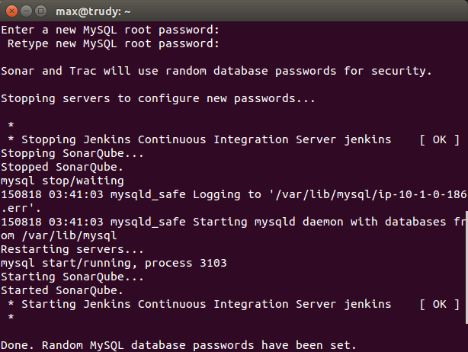Click 'mysql start/running, process 3103' line
Viewport: 468px width, 352px height.
pos(114,263)
